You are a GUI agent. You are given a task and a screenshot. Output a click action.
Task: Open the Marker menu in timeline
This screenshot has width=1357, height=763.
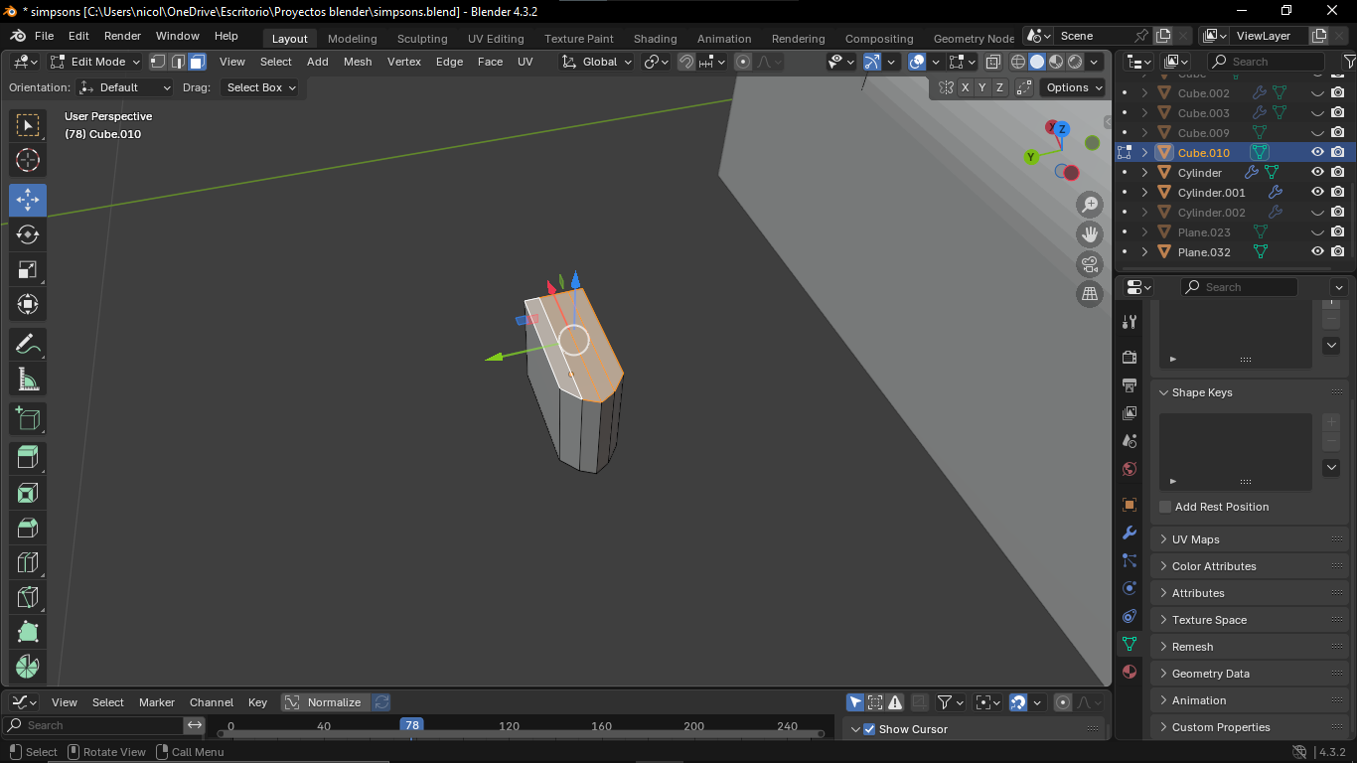tap(157, 702)
